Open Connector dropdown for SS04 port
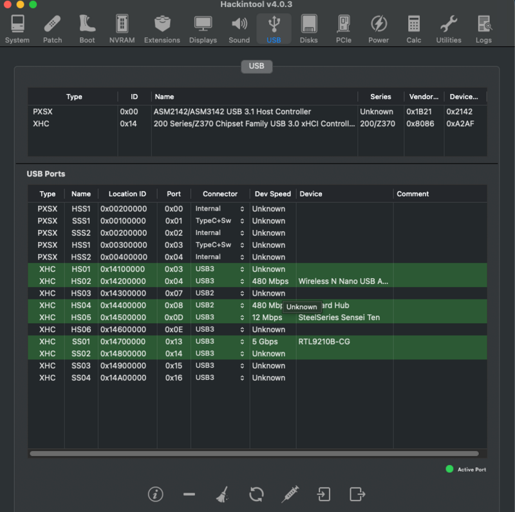This screenshot has width=515, height=512. pos(220,378)
